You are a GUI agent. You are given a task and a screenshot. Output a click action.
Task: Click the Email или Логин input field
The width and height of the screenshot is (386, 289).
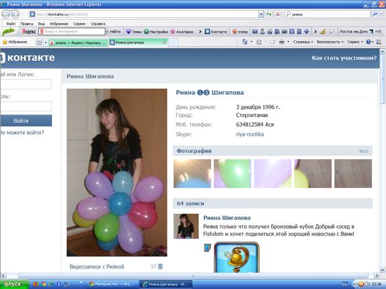25,84
